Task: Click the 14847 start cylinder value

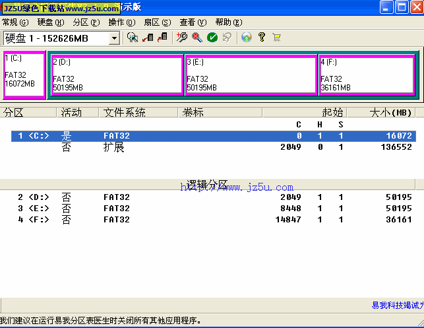Action: click(288, 220)
